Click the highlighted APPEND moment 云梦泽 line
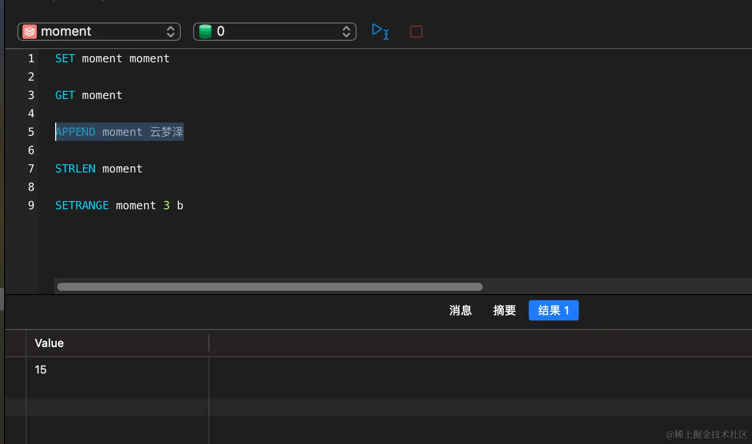The width and height of the screenshot is (752, 444). (120, 132)
